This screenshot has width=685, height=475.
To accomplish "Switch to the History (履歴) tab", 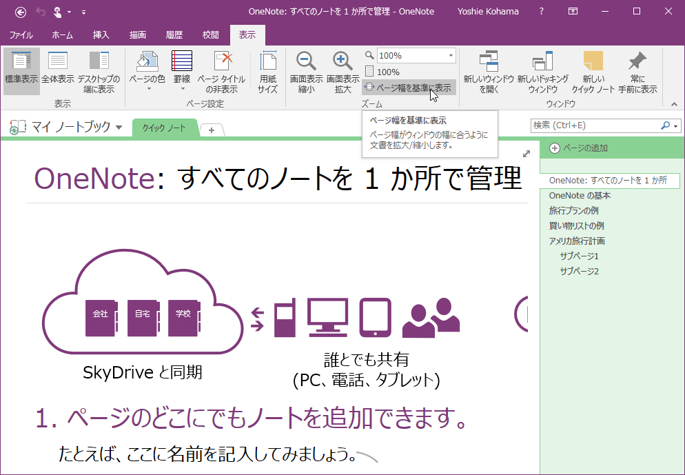I will tap(174, 34).
